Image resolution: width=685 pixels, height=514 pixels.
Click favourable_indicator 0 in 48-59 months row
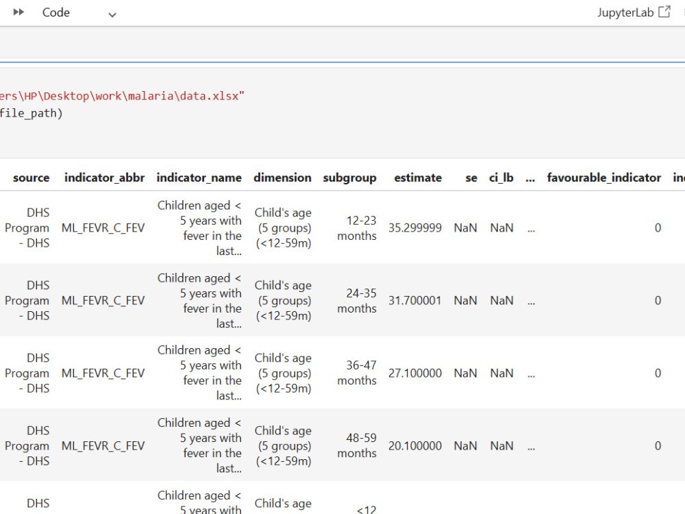pos(658,446)
